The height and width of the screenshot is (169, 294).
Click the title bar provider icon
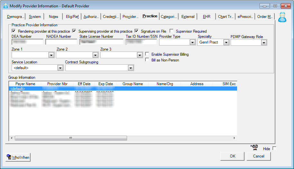(x=5, y=6)
